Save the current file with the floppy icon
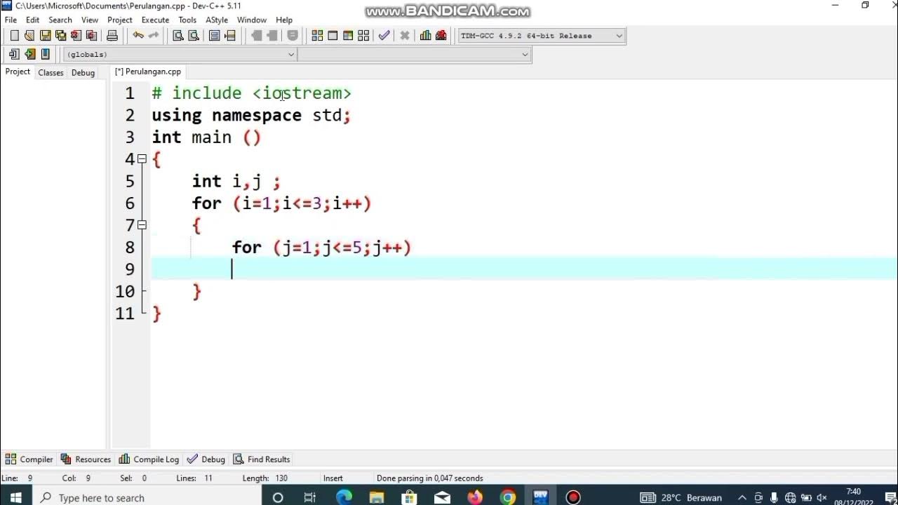This screenshot has height=505, width=898. click(45, 36)
